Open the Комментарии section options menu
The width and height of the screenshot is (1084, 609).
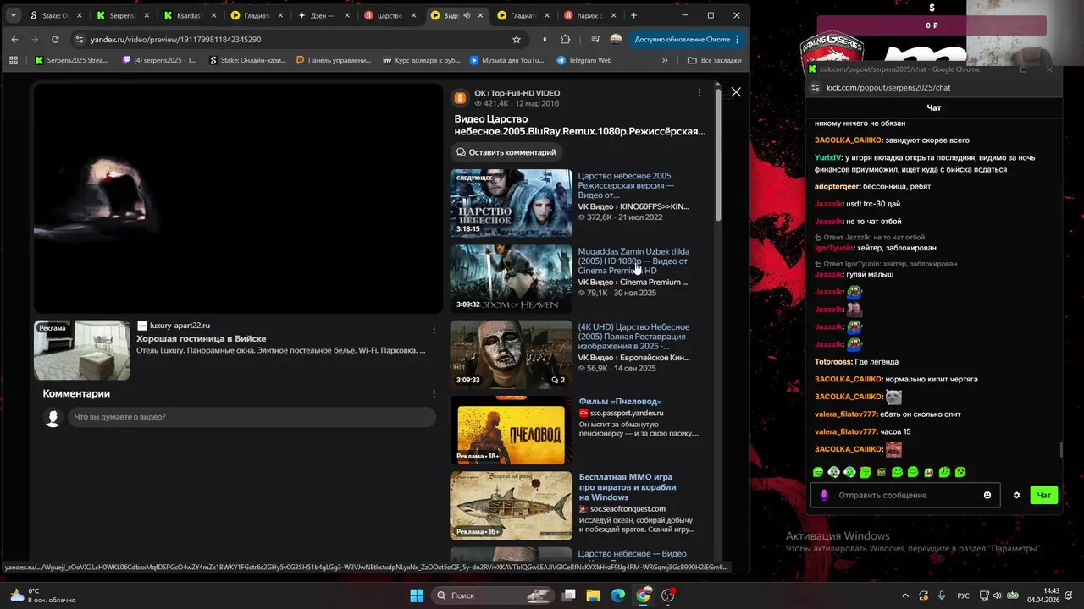pyautogui.click(x=434, y=393)
